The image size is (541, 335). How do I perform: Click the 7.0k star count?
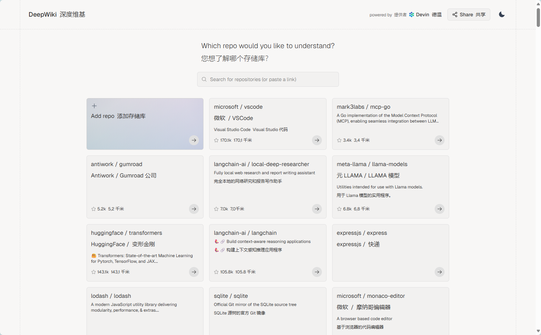(224, 209)
